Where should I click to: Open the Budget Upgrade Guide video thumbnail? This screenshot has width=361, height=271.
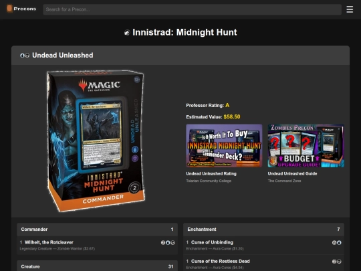pyautogui.click(x=306, y=146)
